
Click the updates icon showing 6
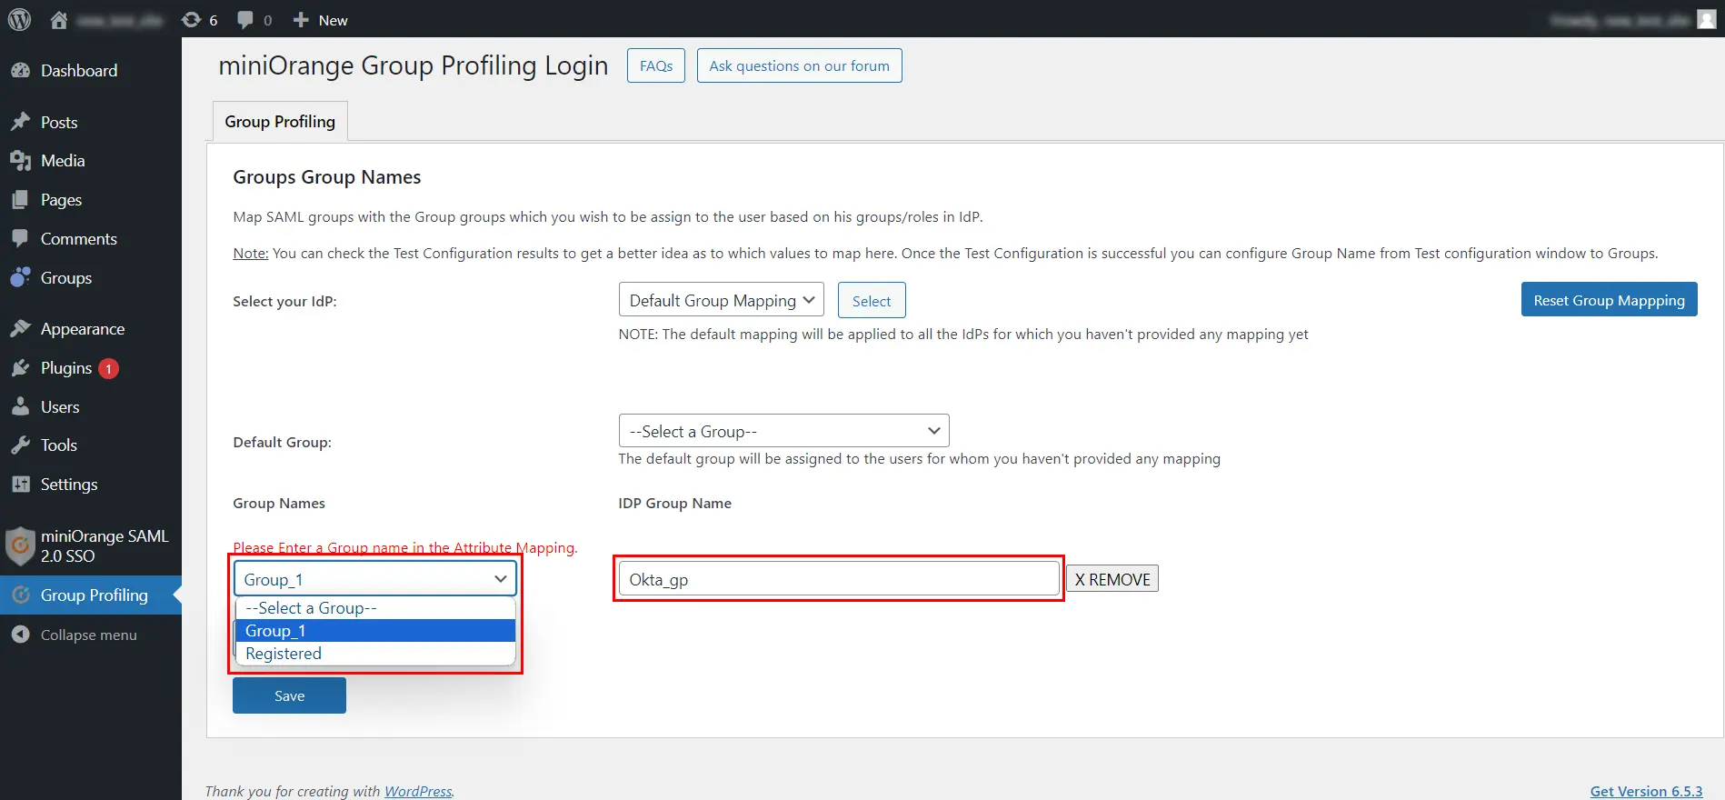click(191, 19)
